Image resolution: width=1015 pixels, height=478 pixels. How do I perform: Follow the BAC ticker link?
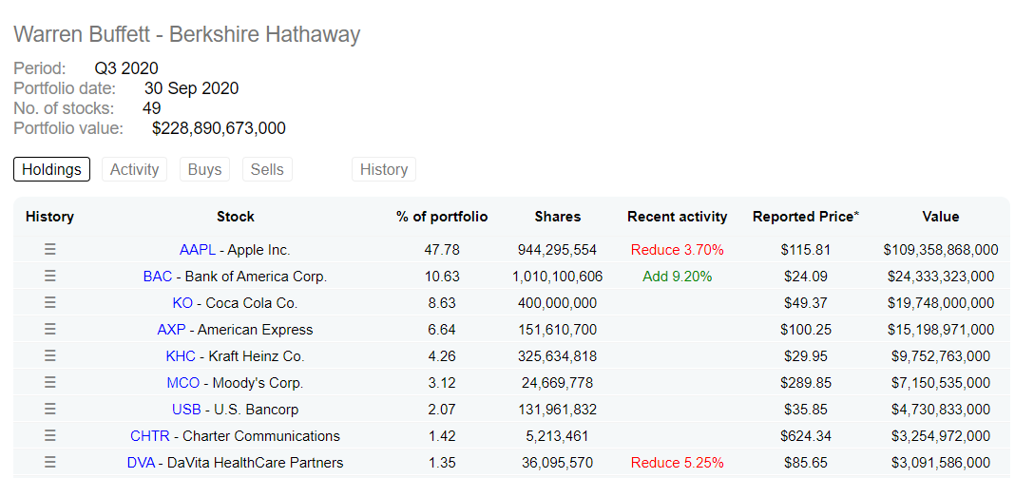coord(158,277)
